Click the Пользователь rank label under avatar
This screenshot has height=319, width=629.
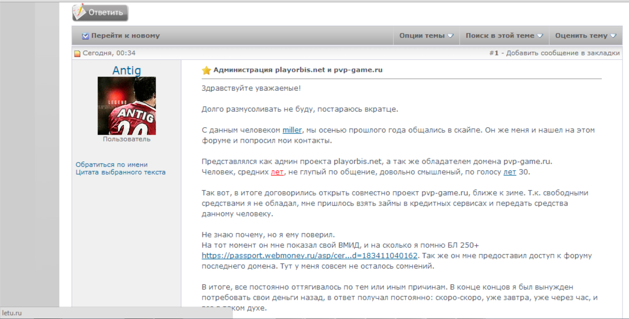127,139
